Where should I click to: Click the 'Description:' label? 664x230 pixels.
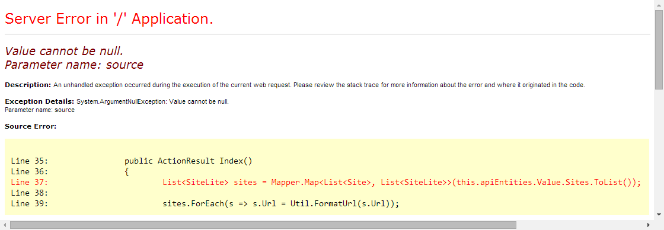coord(28,85)
